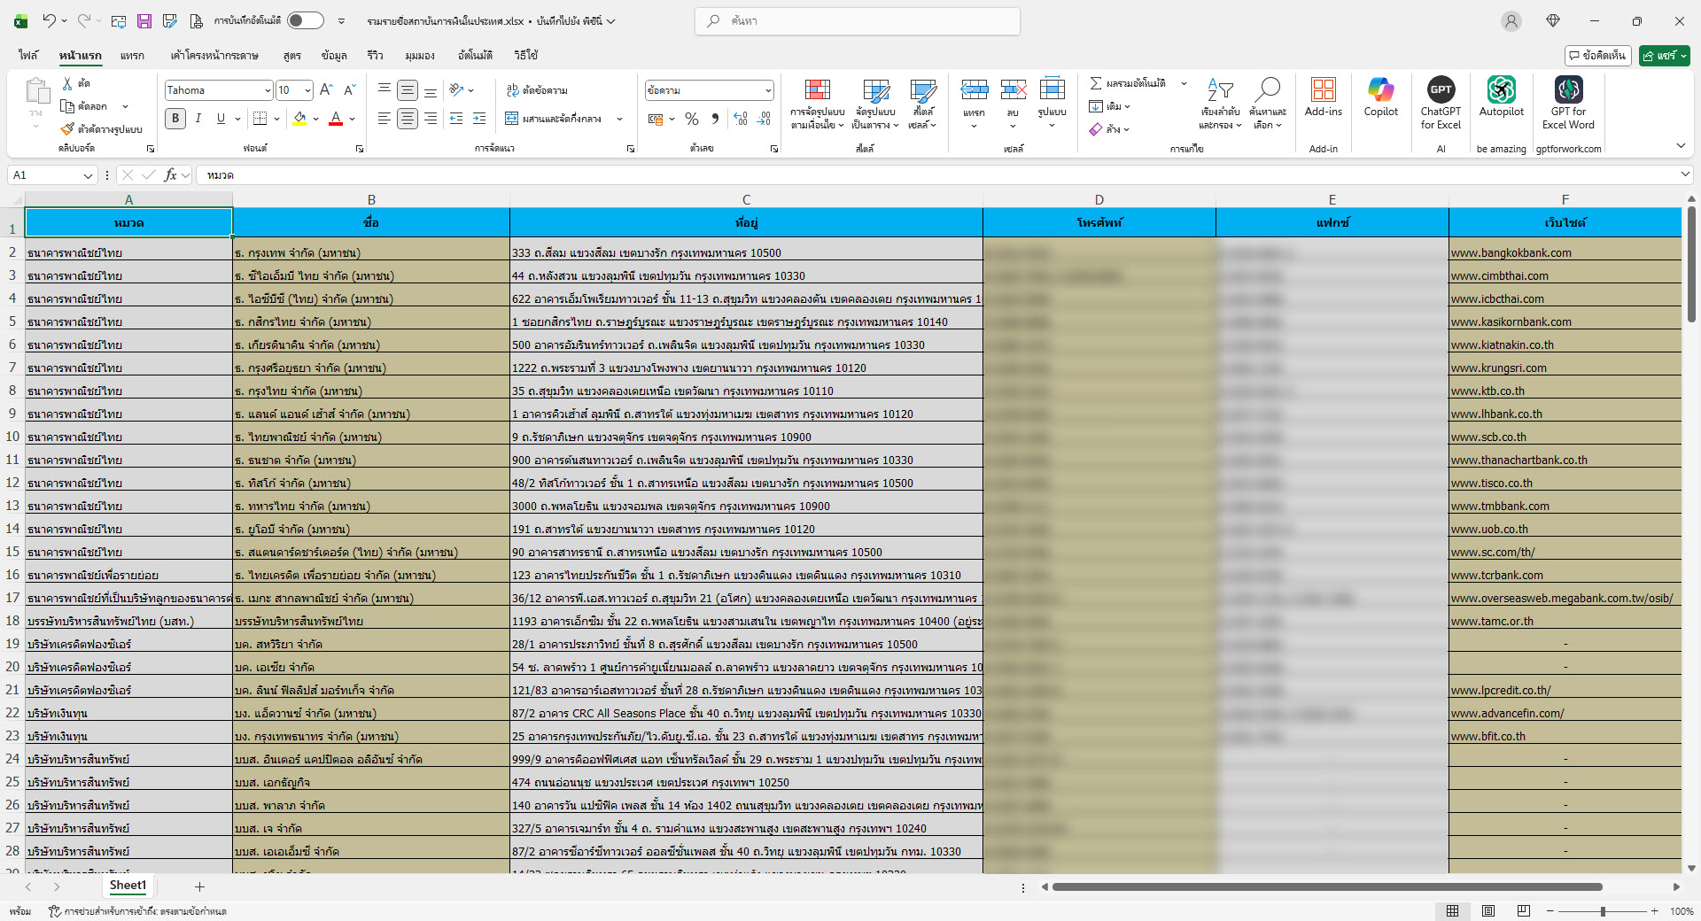Click the Share button
The height and width of the screenshot is (921, 1701).
pos(1663,56)
